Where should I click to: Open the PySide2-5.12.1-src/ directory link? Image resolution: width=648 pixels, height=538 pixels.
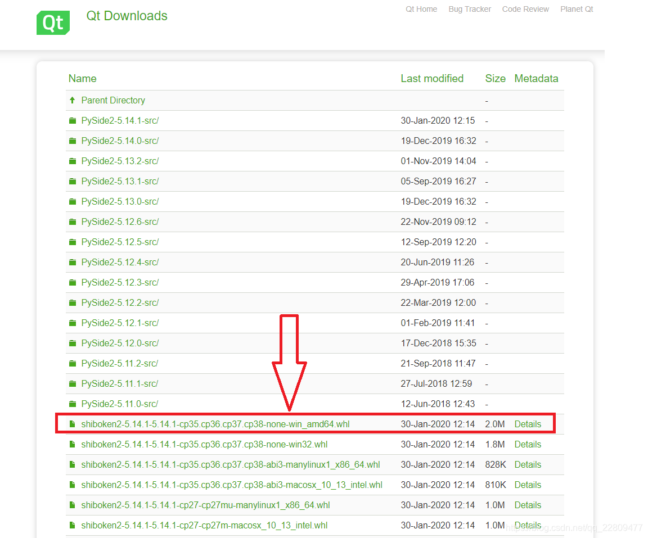point(120,323)
